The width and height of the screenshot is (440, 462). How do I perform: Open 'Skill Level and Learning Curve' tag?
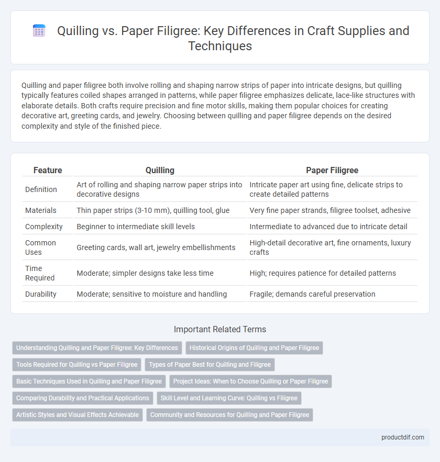pyautogui.click(x=229, y=398)
